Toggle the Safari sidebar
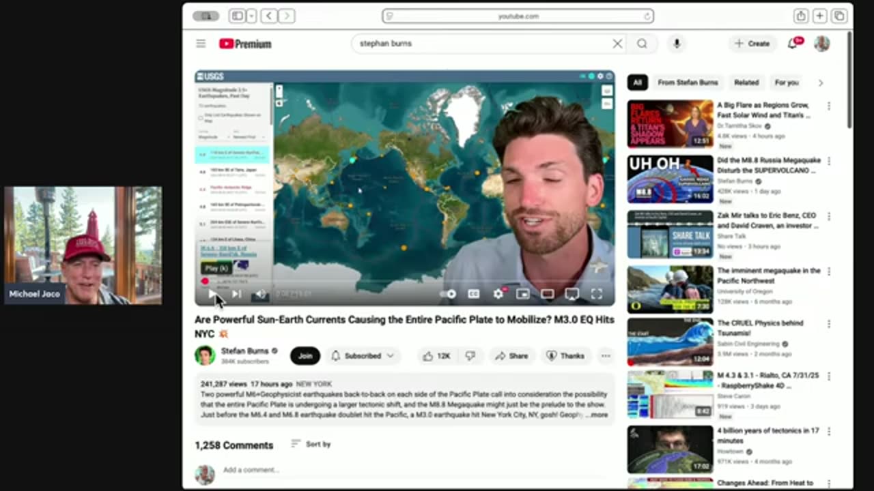The height and width of the screenshot is (491, 874). (237, 16)
